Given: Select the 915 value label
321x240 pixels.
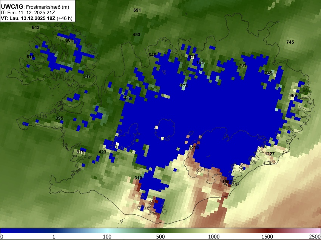Looking at the screenshot, I should point(80,152).
